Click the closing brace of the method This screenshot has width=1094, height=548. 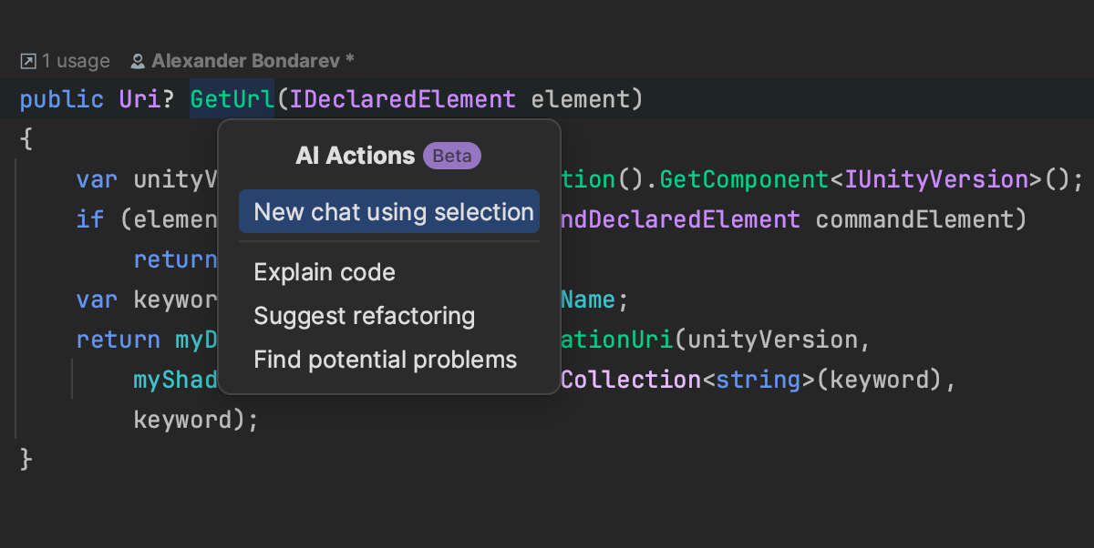pyautogui.click(x=26, y=460)
